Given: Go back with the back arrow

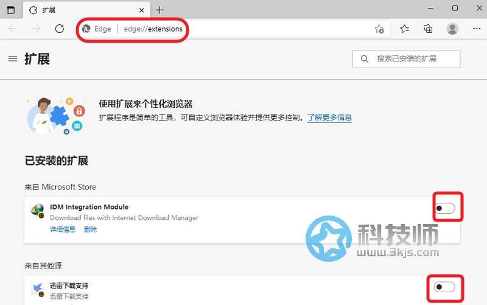Looking at the screenshot, I should pyautogui.click(x=13, y=29).
